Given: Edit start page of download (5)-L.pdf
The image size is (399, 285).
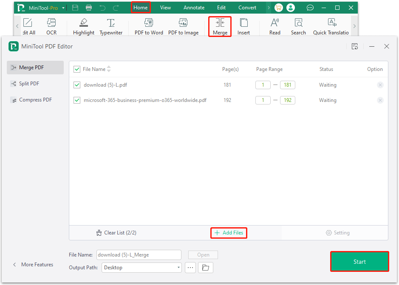Looking at the screenshot, I should [x=263, y=85].
